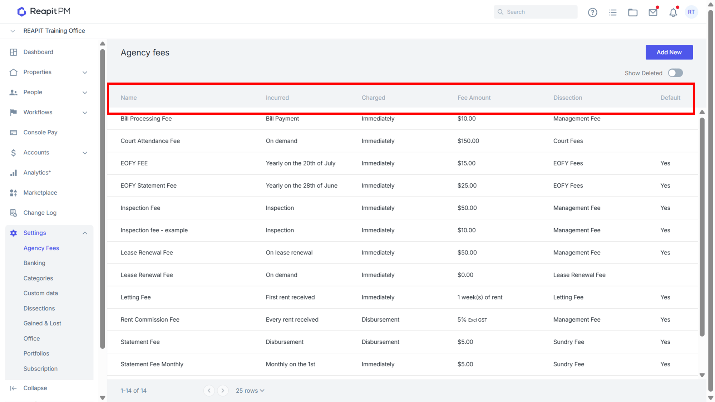Collapse the Settings section chevron
The height and width of the screenshot is (402, 715).
[85, 233]
